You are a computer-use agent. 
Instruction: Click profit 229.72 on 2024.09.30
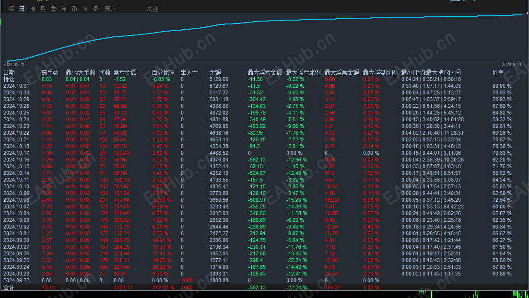(x=121, y=241)
